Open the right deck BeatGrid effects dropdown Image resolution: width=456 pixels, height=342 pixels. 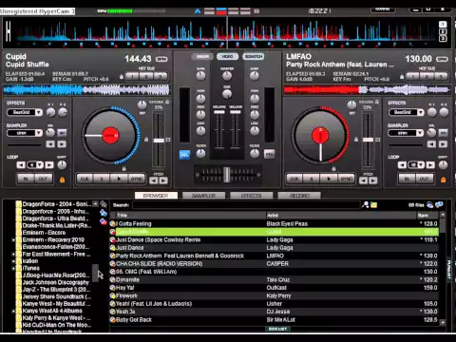pos(420,112)
